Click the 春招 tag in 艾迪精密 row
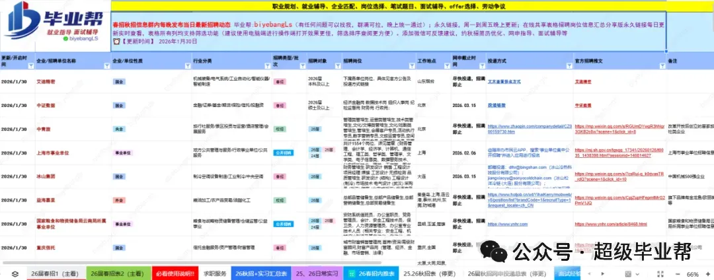Image resolution: width=714 pixels, height=280 pixels. click(x=280, y=82)
